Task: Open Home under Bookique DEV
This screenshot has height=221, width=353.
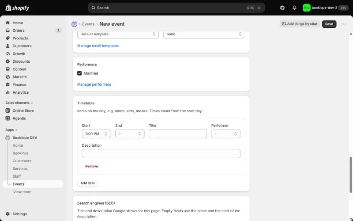Action: [18, 145]
